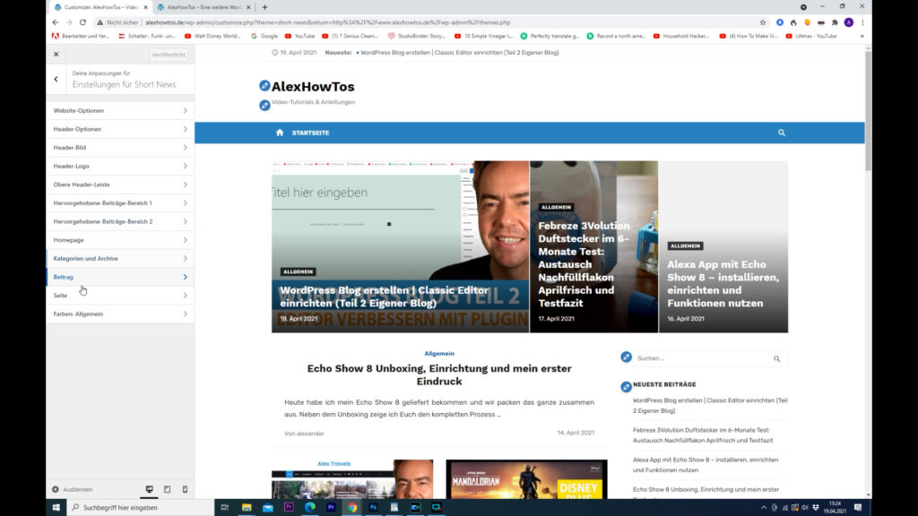Open Task View on the taskbar
The image size is (918, 516).
pyautogui.click(x=225, y=507)
